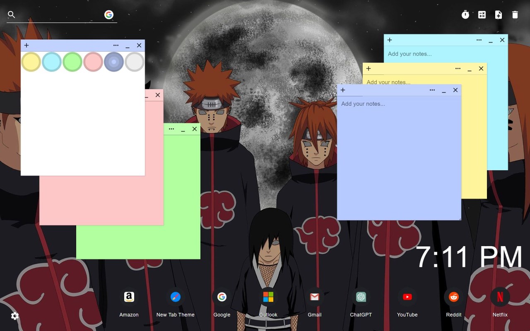Open the Netflix shortcut
This screenshot has height=331, width=530.
coord(500,297)
